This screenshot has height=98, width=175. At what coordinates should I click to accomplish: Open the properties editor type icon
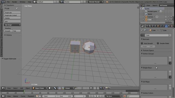coord(143,26)
